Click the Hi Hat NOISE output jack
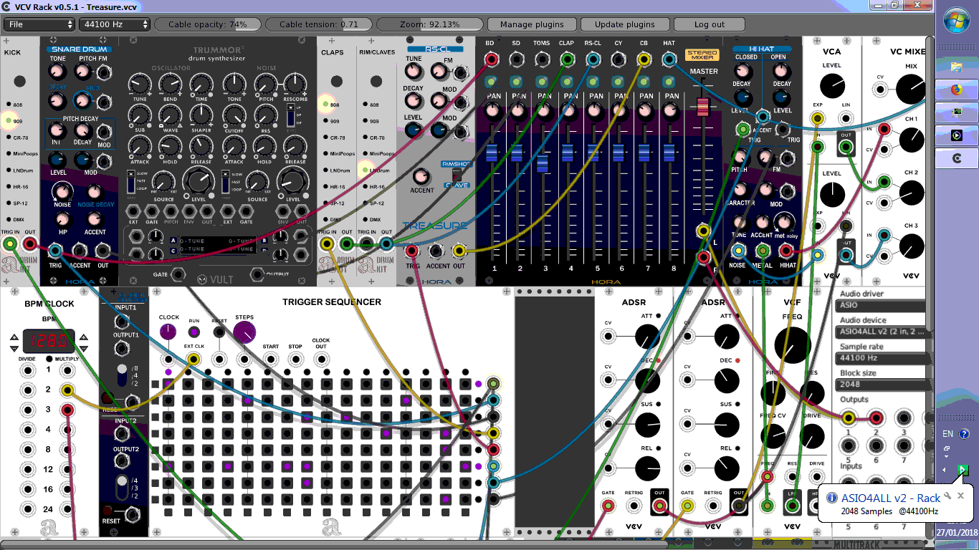 pyautogui.click(x=738, y=250)
